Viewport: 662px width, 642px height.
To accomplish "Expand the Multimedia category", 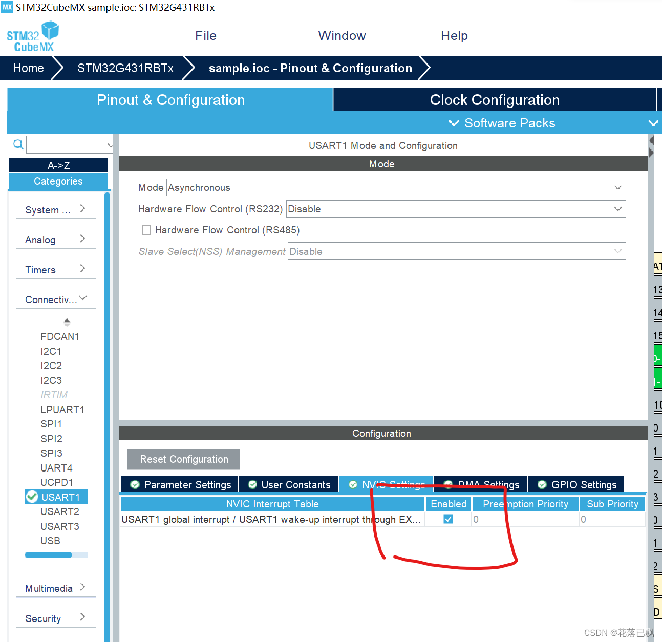I will (x=56, y=588).
